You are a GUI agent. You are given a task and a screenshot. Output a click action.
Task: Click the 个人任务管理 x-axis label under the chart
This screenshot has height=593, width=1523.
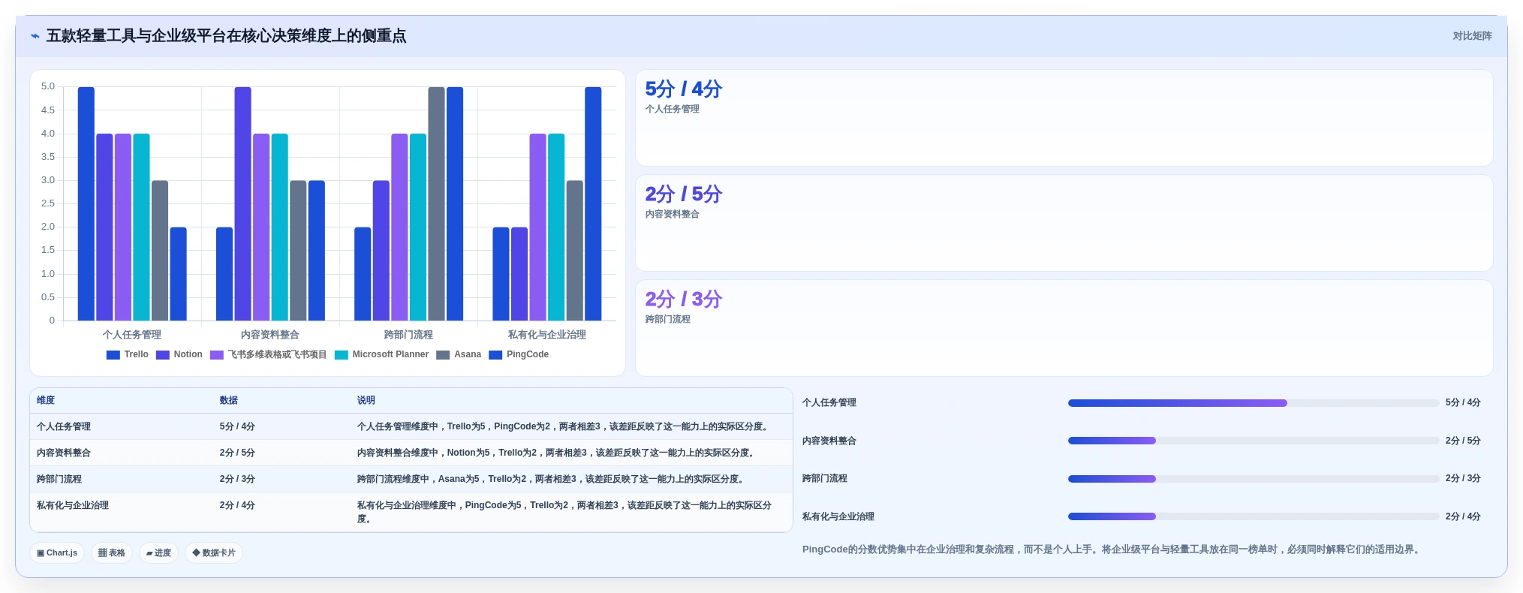(x=132, y=335)
